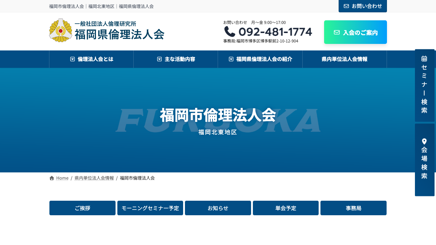Click the current breadcrumb 福岡市倫理法人会
The image size is (436, 245).
[x=137, y=178]
